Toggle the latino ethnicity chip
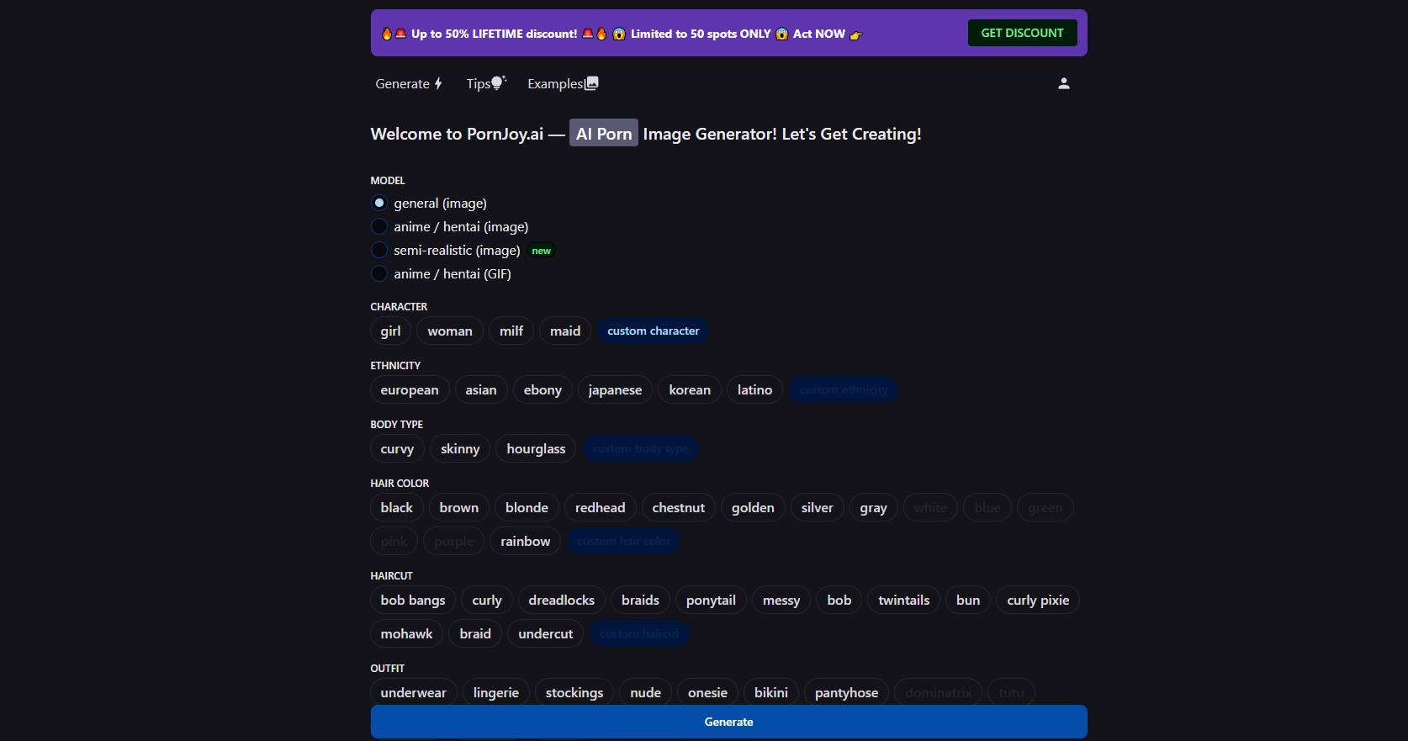 (x=754, y=389)
